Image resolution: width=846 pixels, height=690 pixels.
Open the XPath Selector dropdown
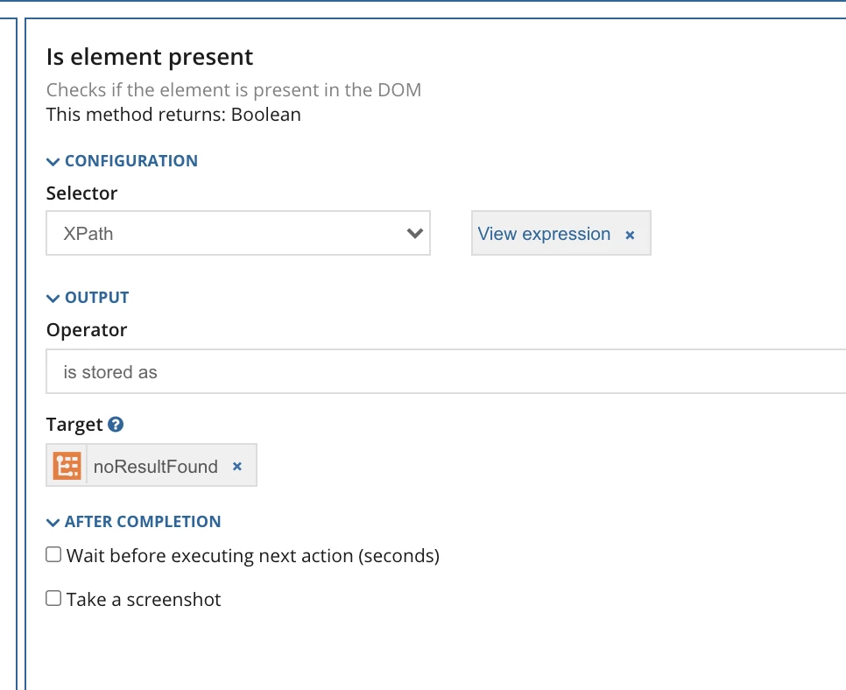[x=238, y=233]
